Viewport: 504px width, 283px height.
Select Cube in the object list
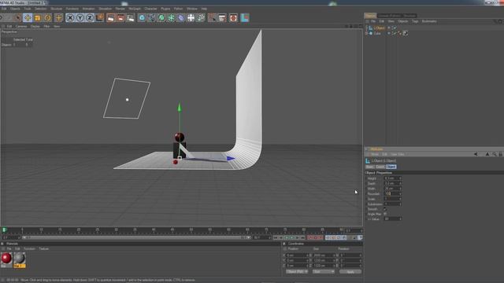[377, 33]
